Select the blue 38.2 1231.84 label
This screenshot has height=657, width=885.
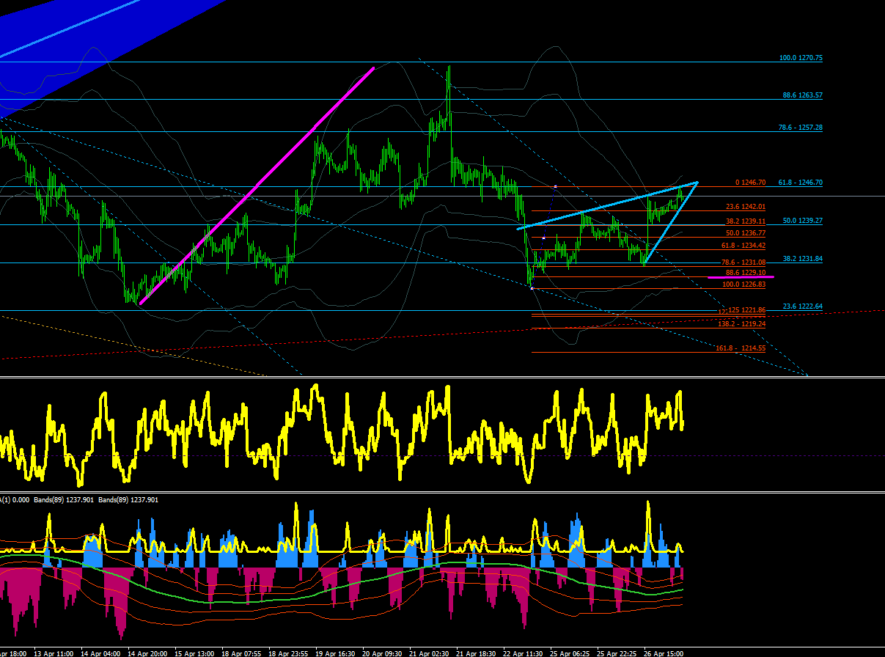tap(802, 258)
